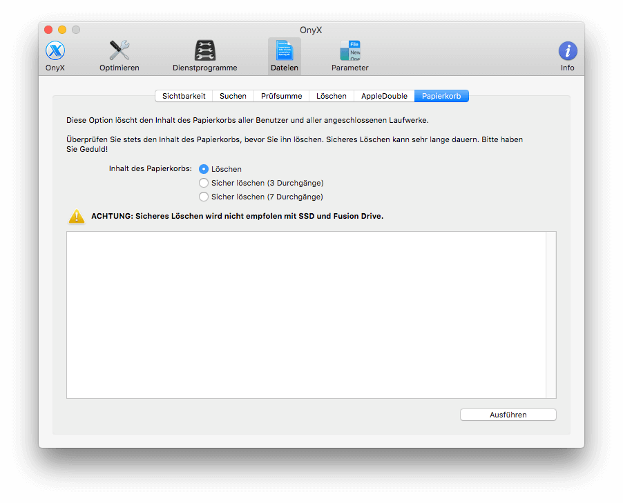The width and height of the screenshot is (623, 503).
Task: Click inside the empty output log area
Action: [x=307, y=315]
